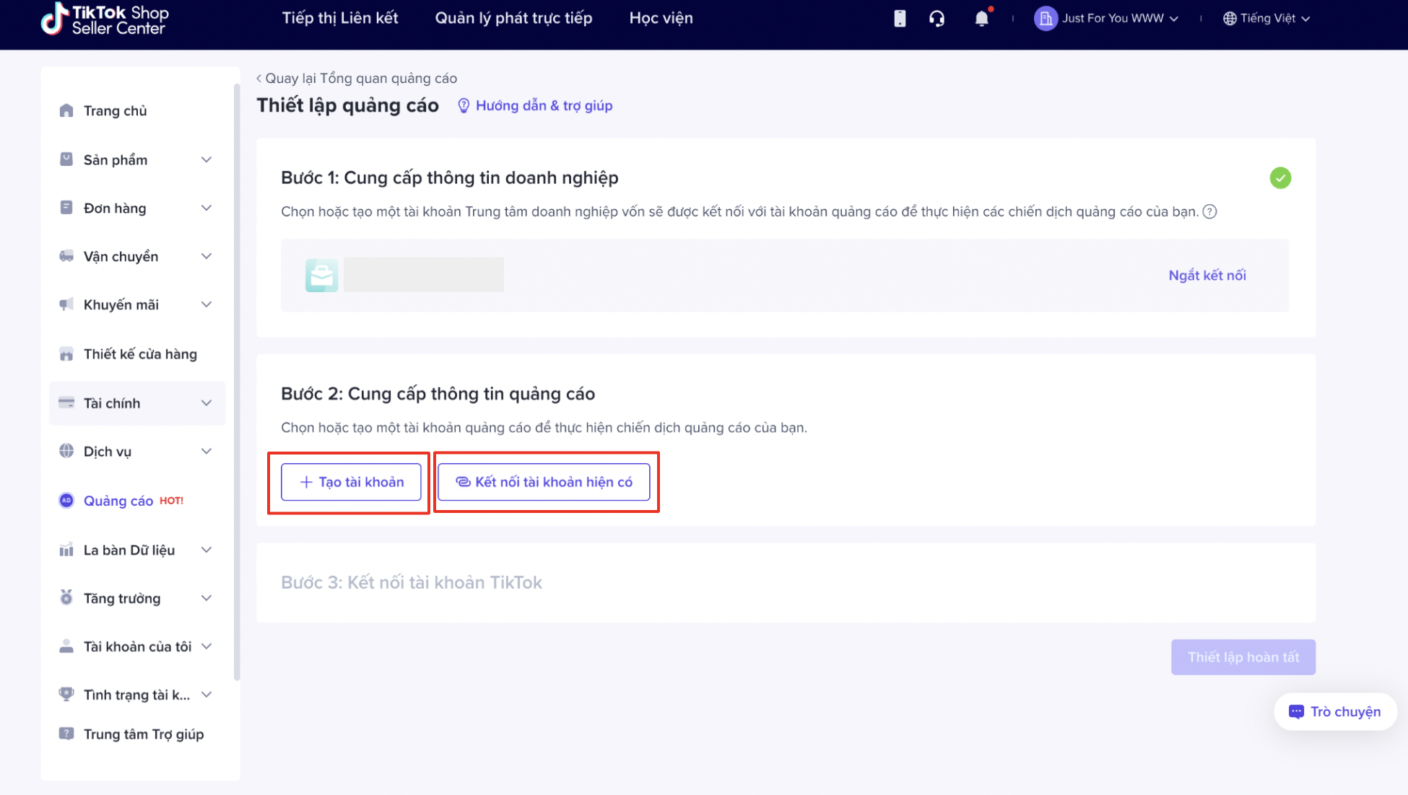Open headset customer support icon
1408x795 pixels.
pyautogui.click(x=937, y=19)
